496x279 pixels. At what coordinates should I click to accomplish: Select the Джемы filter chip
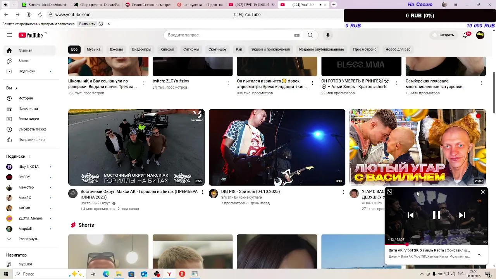116,50
